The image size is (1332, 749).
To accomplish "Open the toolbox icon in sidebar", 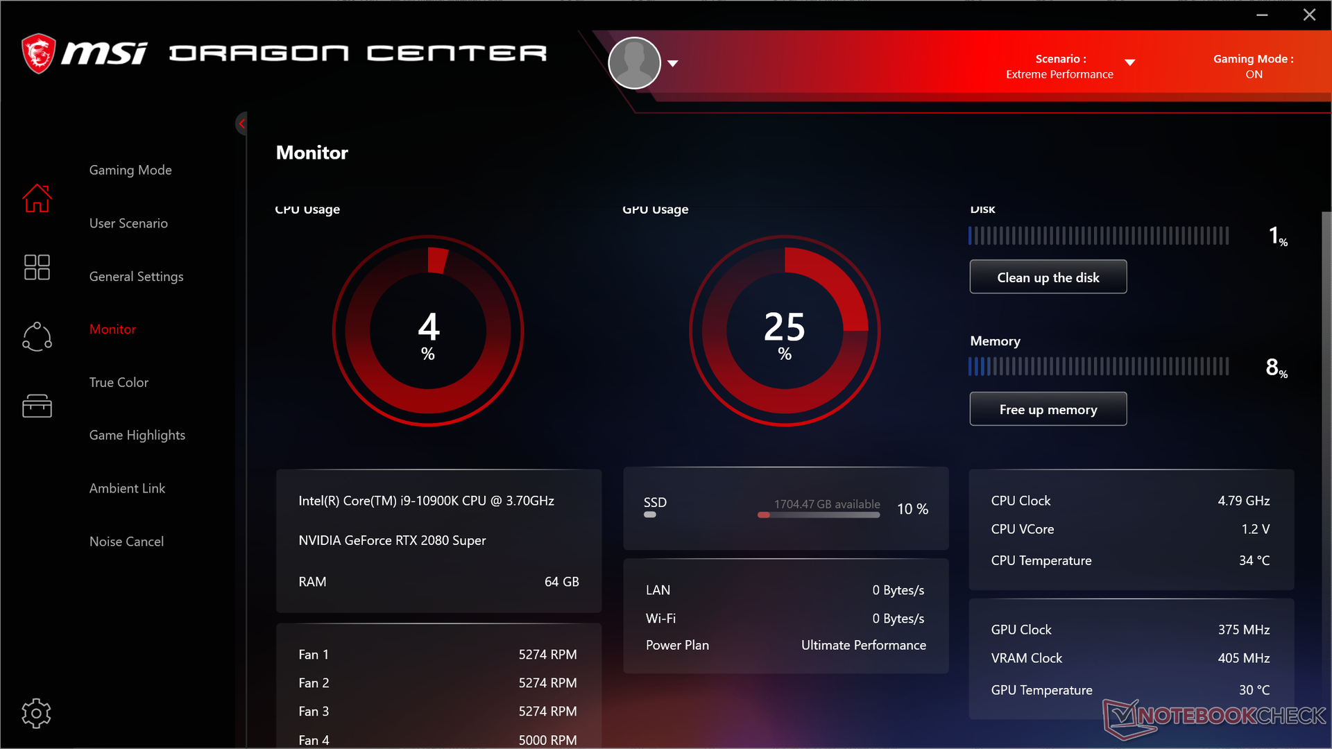I will click(37, 406).
